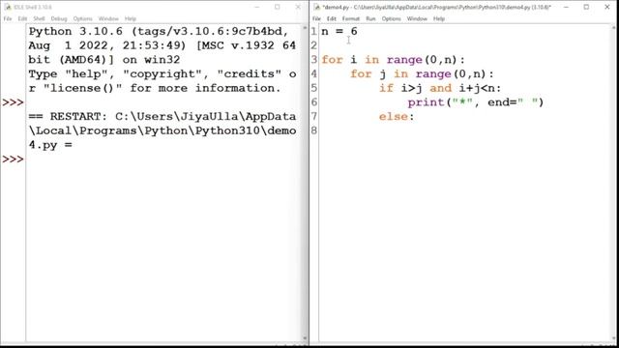Minimize the demo4.py editor window
This screenshot has height=348, width=619.
tap(566, 7)
